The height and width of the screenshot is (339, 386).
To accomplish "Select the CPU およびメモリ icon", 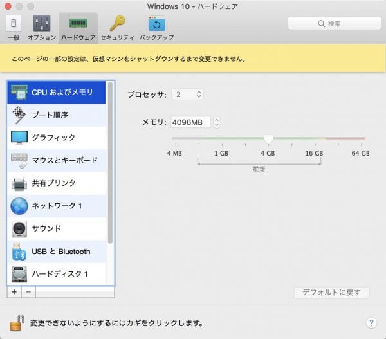I will [x=19, y=93].
